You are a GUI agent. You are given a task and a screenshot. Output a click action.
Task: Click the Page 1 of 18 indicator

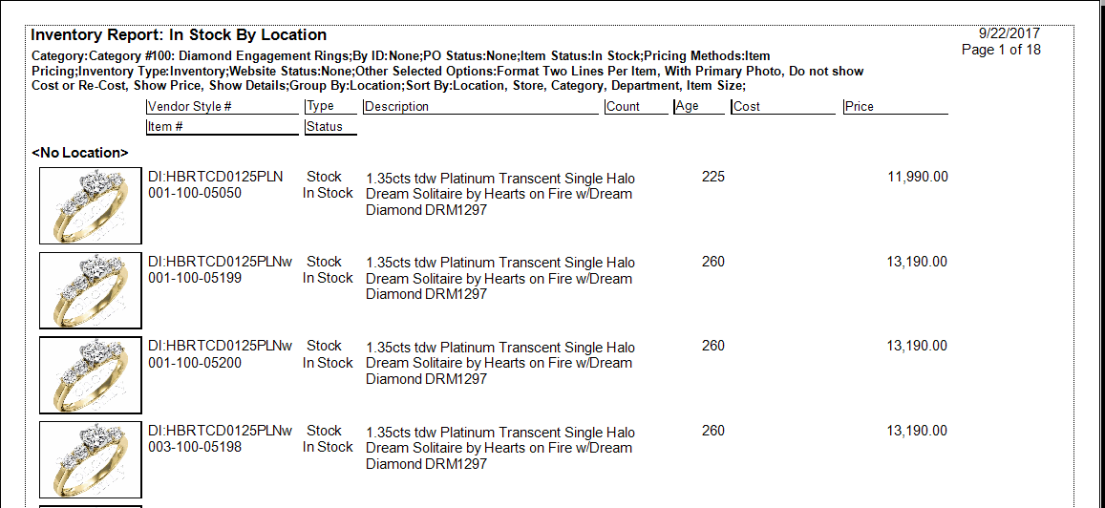pos(1001,50)
